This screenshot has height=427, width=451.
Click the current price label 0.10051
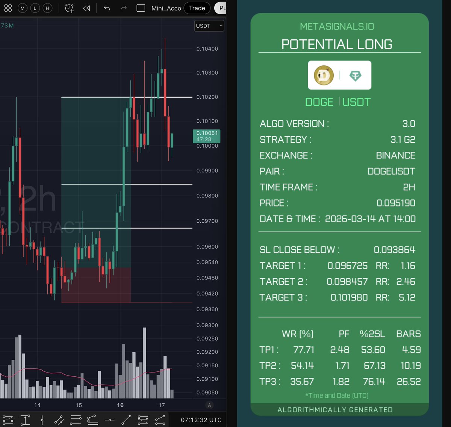point(206,136)
